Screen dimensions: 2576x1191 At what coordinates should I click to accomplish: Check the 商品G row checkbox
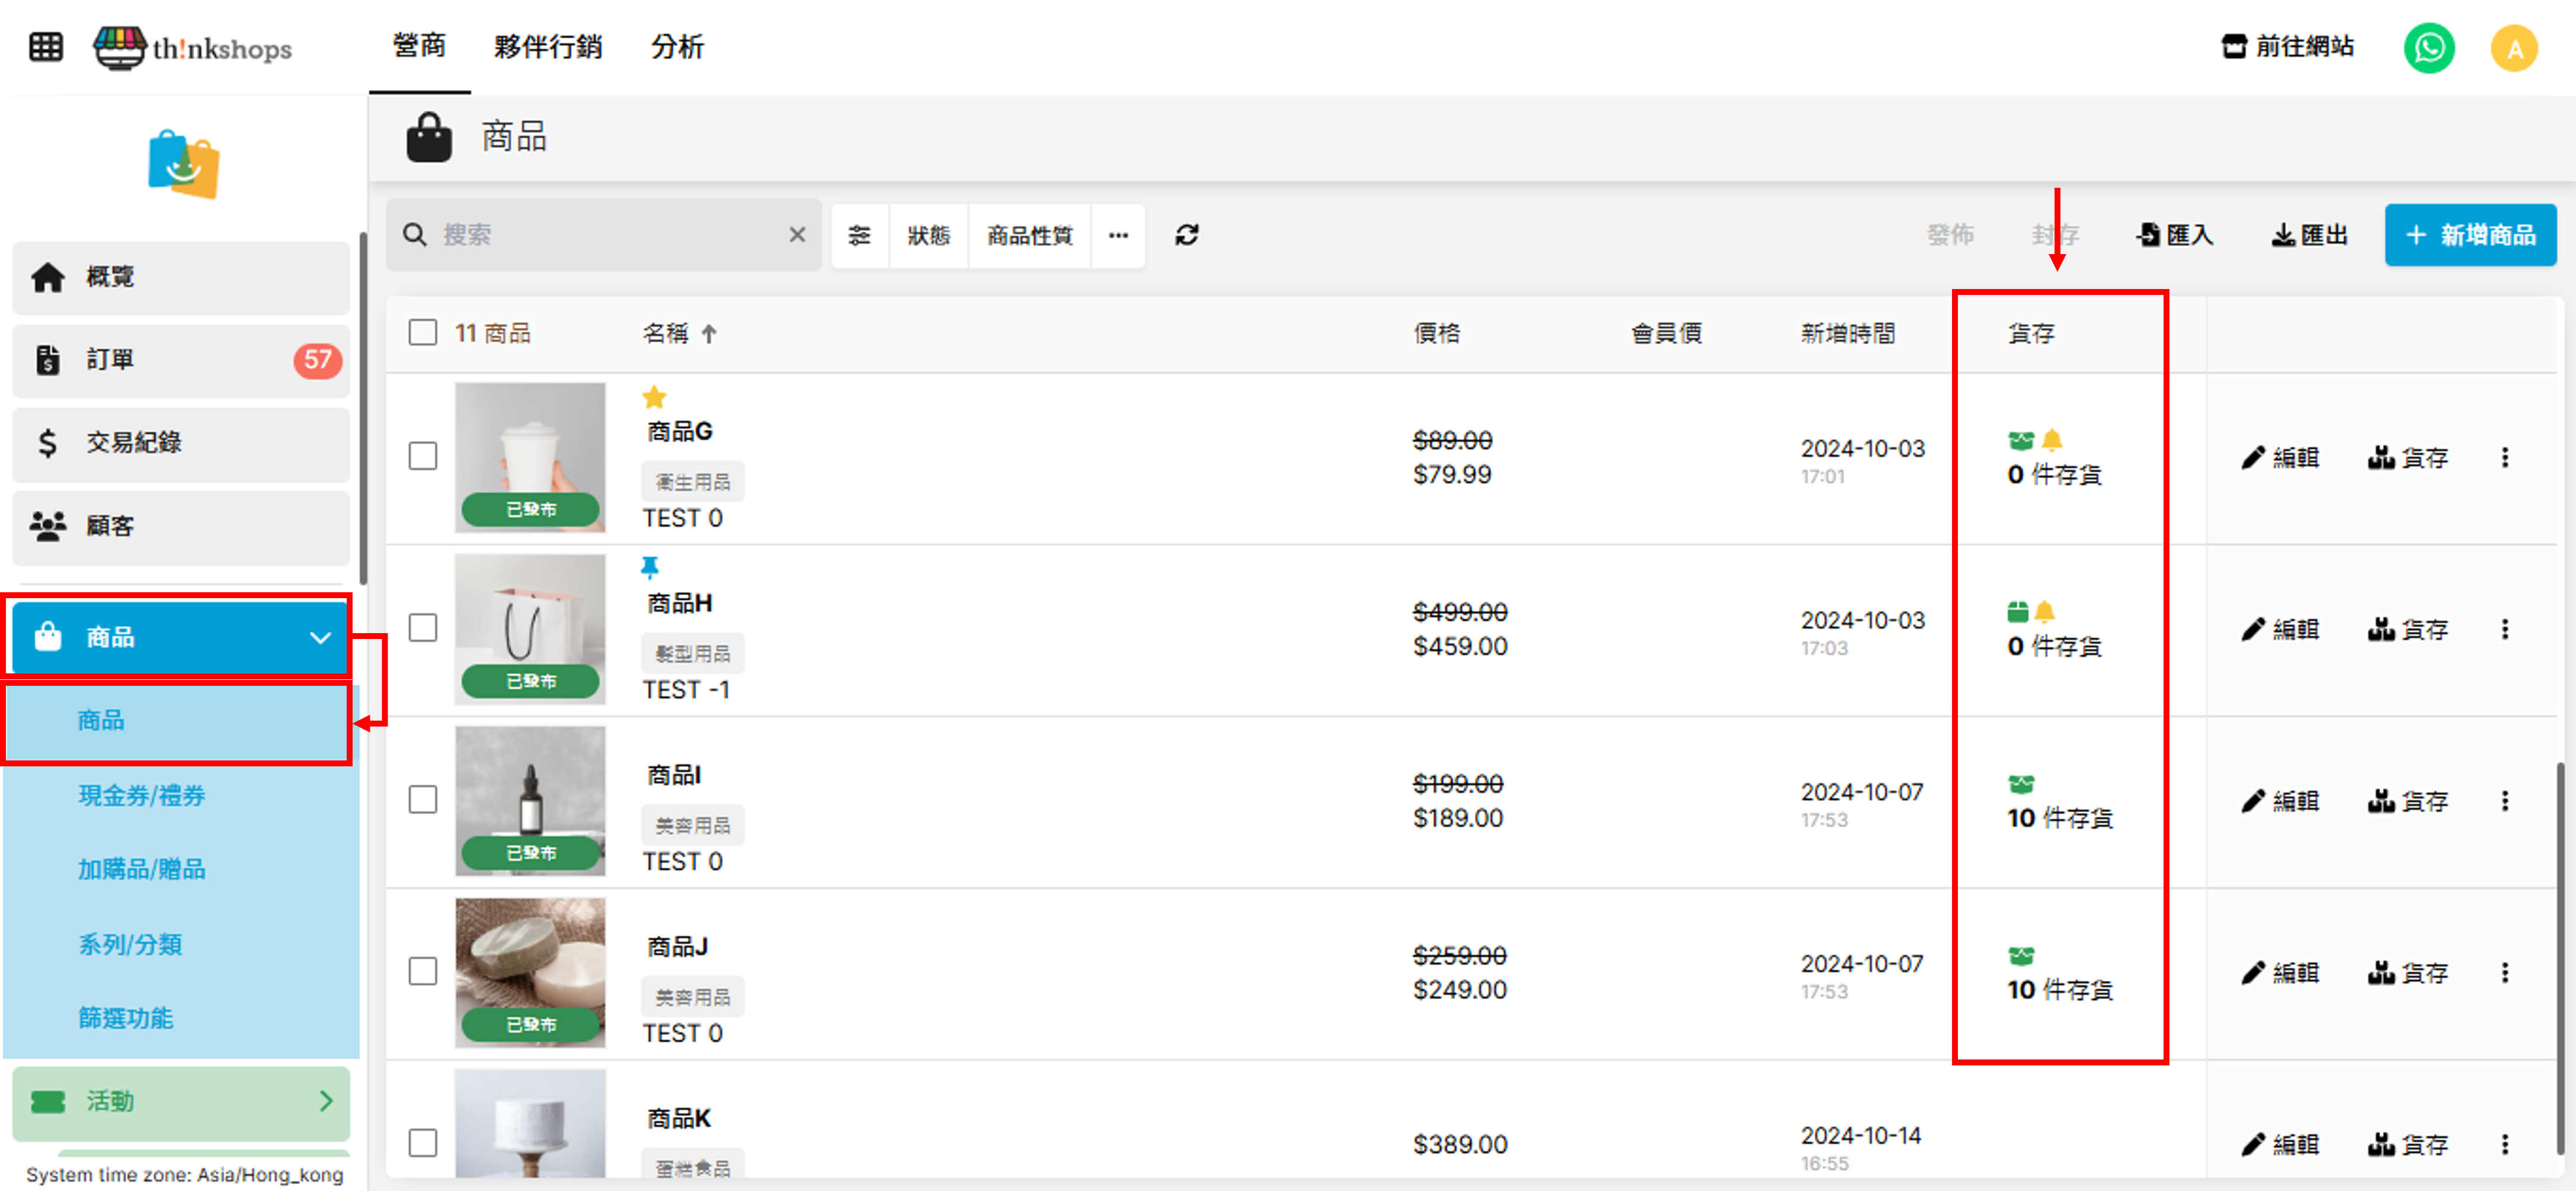[x=423, y=457]
